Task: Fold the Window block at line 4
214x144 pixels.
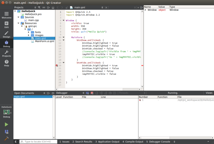Action: pyautogui.click(x=63, y=20)
